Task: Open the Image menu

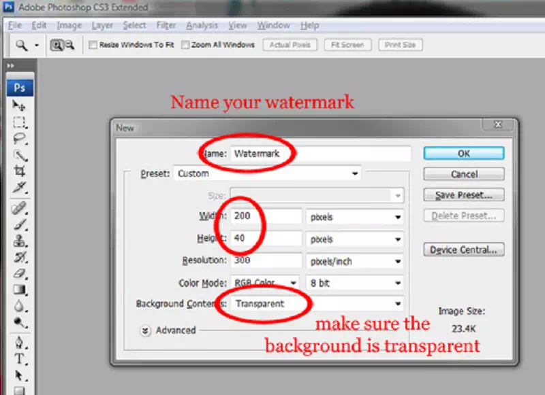Action: 69,25
